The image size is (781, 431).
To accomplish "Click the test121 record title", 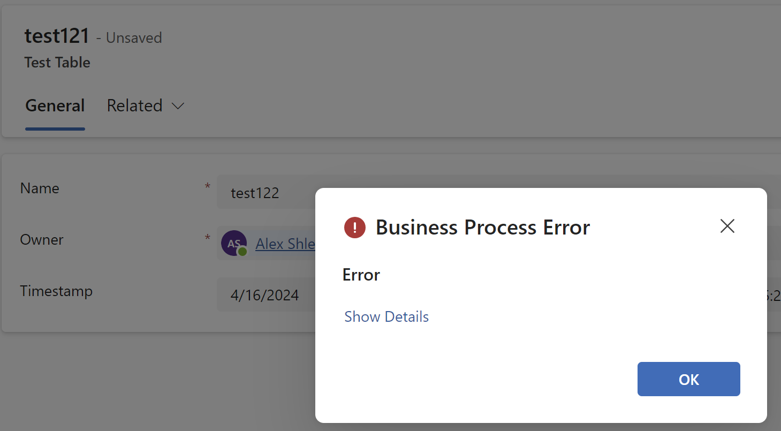I will [57, 36].
